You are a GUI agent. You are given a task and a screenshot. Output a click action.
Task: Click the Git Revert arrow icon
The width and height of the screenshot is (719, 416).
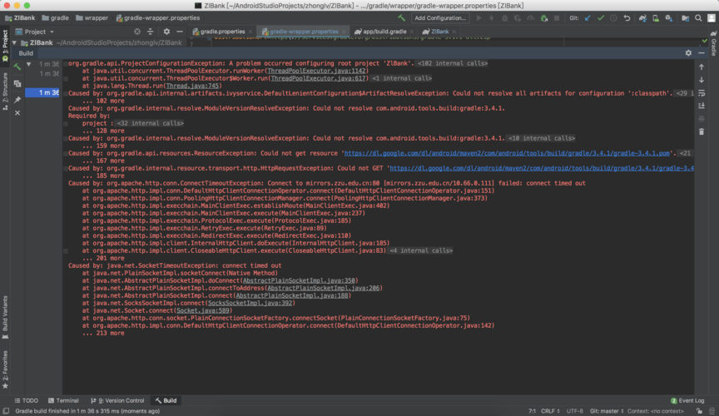(x=627, y=17)
